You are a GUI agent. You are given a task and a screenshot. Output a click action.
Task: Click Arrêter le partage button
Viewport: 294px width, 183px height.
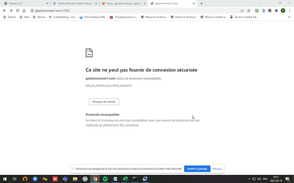point(197,169)
